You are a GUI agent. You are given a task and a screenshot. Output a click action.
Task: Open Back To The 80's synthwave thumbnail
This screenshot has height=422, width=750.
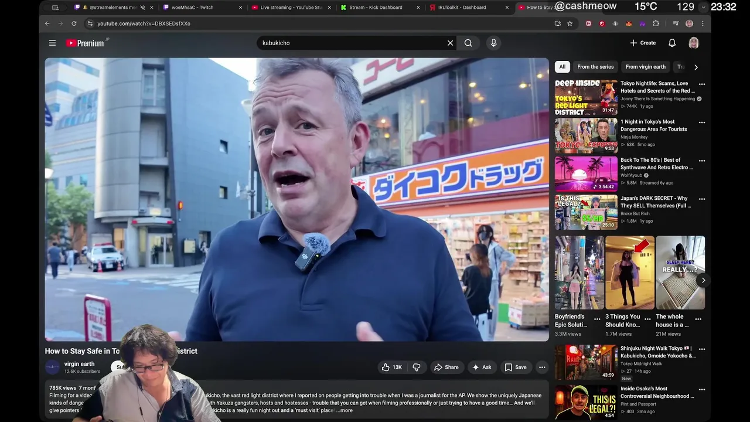pyautogui.click(x=586, y=174)
